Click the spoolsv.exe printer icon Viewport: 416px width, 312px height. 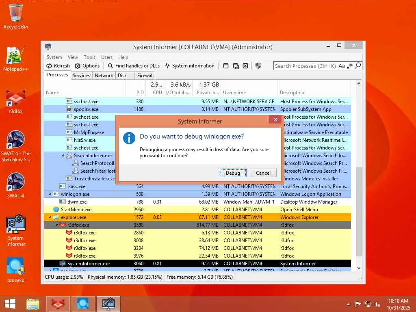[69, 109]
